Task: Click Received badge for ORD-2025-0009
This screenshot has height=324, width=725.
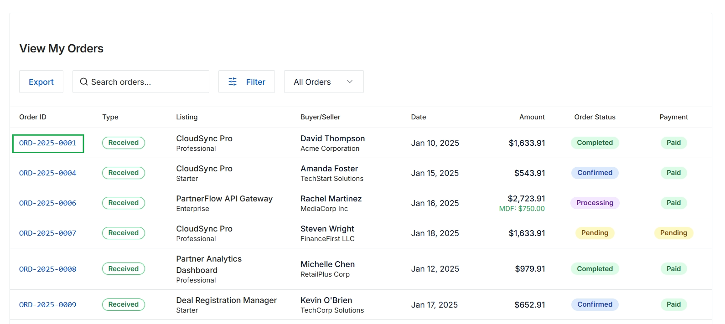Action: pyautogui.click(x=124, y=304)
